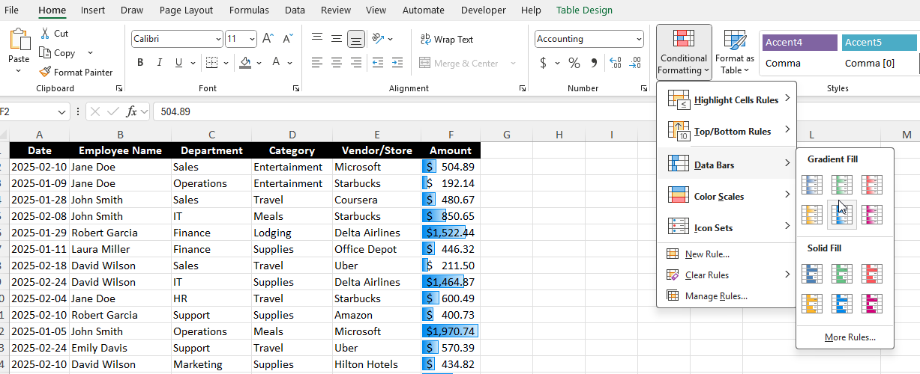
Task: Select Align Left icon
Action: [x=317, y=63]
